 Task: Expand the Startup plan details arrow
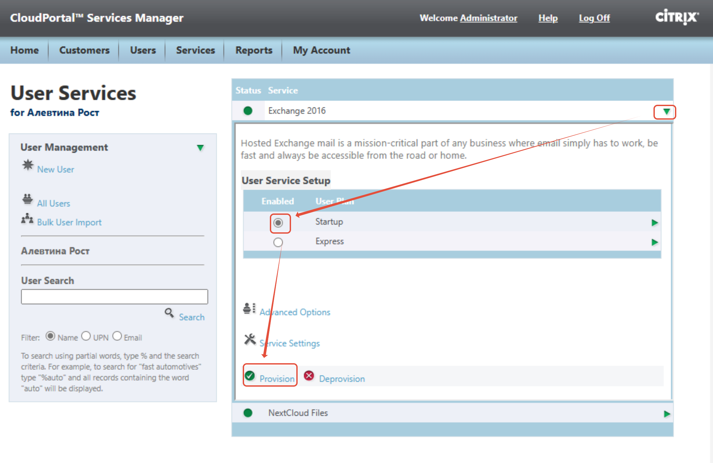[x=654, y=223]
